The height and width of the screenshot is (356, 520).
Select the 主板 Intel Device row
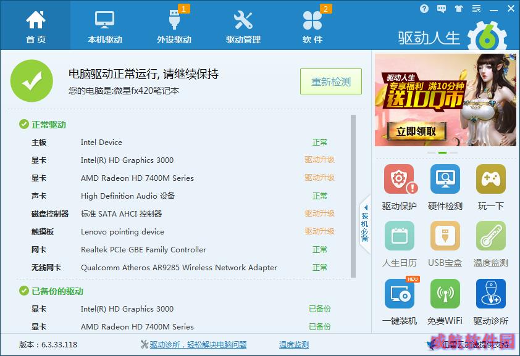coord(183,142)
